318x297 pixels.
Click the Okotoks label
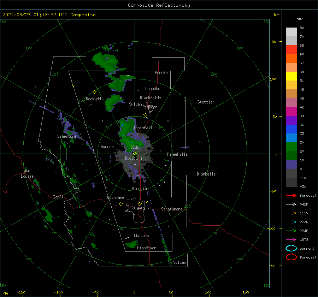pyautogui.click(x=141, y=236)
